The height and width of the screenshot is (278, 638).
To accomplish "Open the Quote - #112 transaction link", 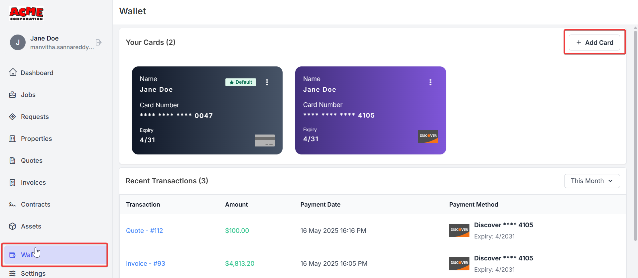I will point(144,231).
